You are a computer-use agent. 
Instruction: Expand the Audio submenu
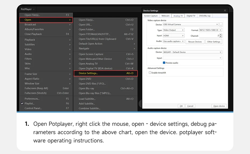tap(46, 54)
